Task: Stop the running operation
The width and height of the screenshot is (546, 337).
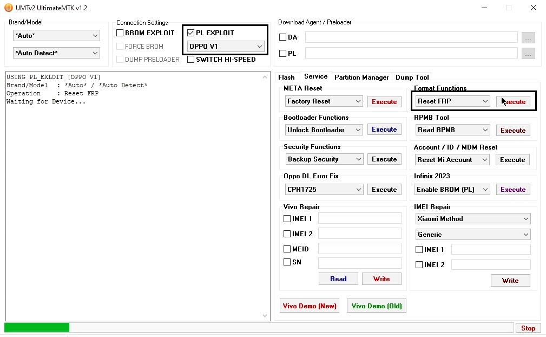Action: click(x=528, y=328)
